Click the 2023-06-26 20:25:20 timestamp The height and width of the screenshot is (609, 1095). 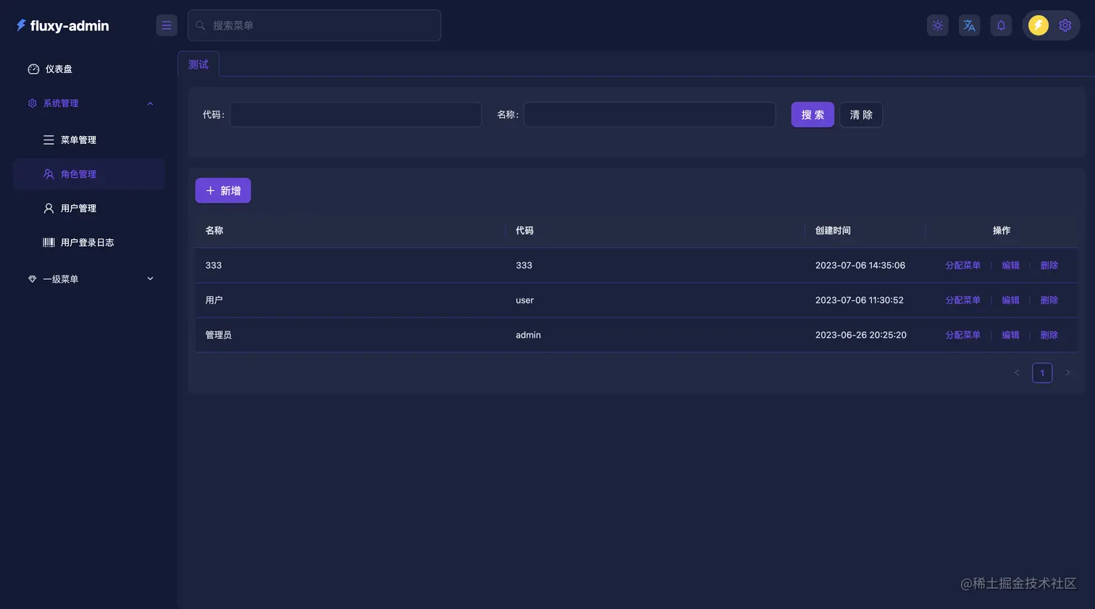(861, 335)
